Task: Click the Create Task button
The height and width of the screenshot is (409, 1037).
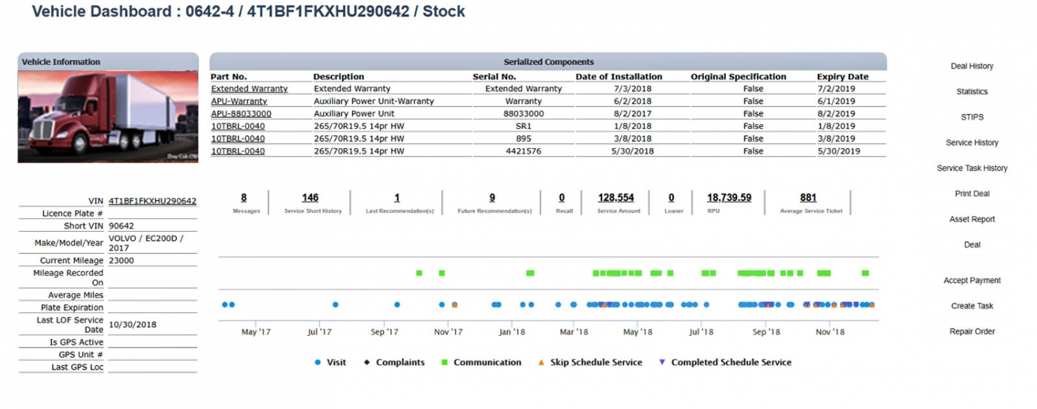Action: [971, 306]
